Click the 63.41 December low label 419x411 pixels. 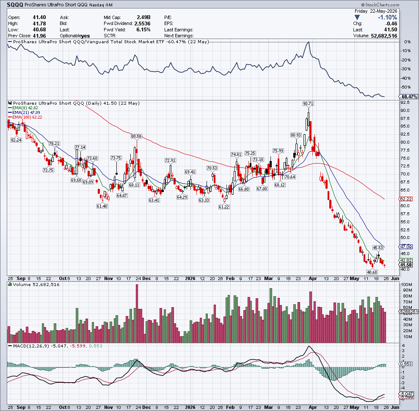[x=154, y=200]
